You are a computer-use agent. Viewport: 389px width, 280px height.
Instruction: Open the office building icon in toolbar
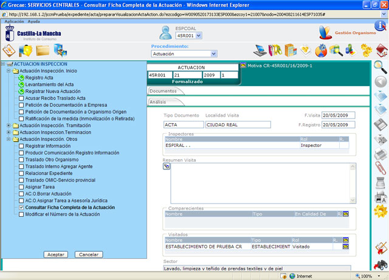click(x=291, y=50)
